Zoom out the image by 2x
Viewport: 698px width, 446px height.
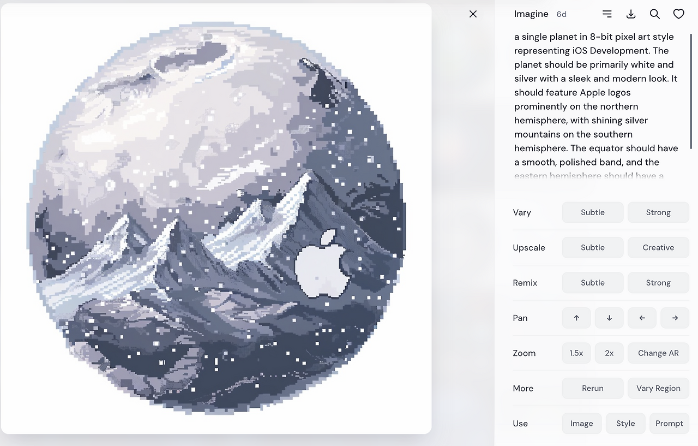(609, 353)
